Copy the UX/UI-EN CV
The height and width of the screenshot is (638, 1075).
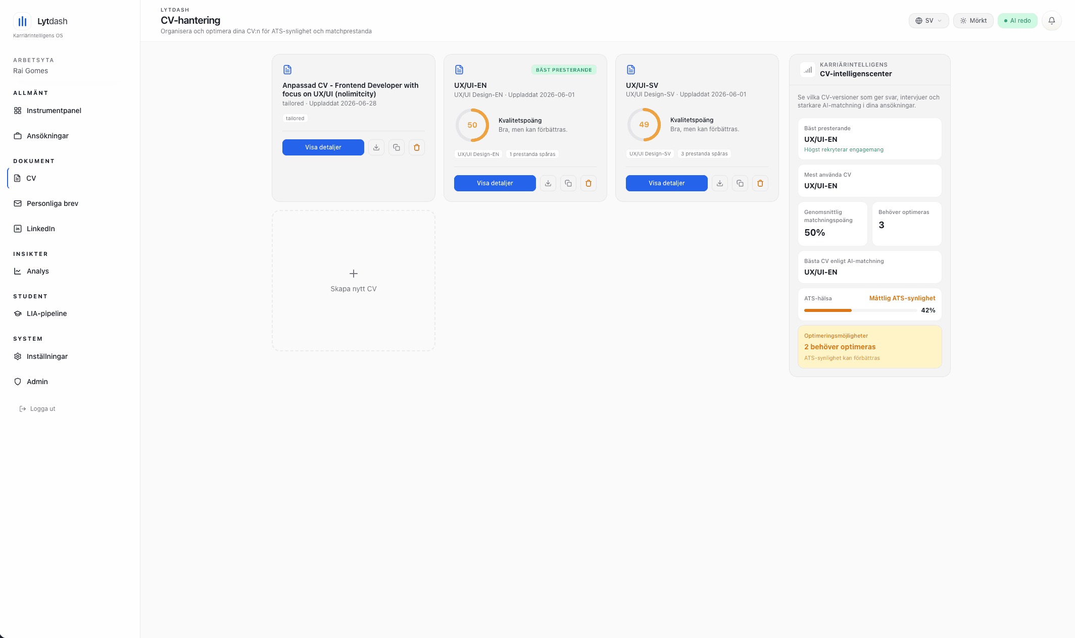pos(568,183)
